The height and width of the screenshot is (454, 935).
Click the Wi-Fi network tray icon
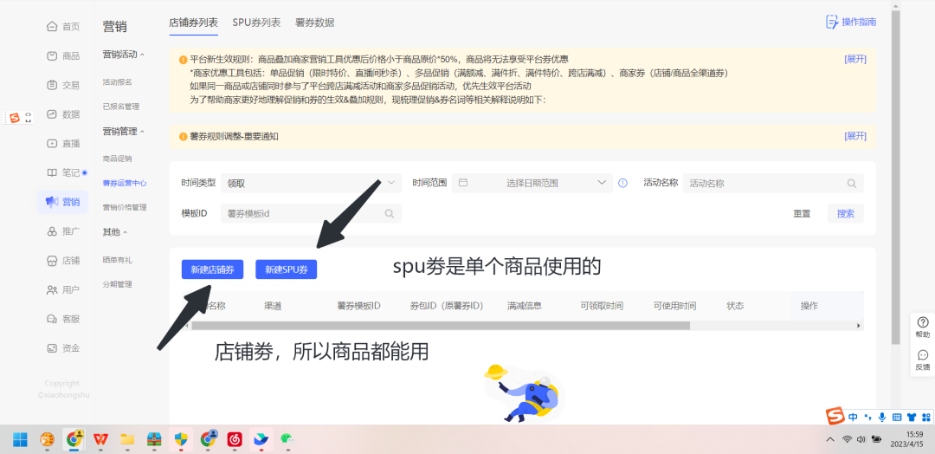pyautogui.click(x=847, y=439)
